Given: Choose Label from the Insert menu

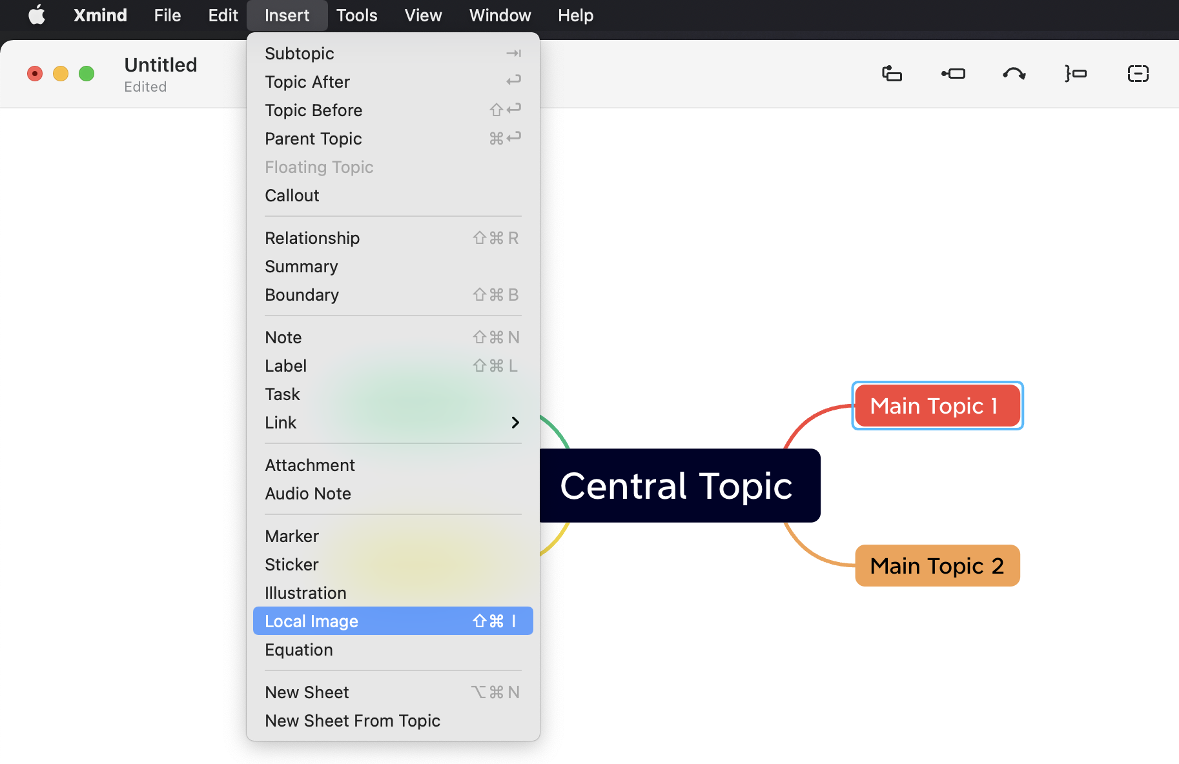Looking at the screenshot, I should 393,366.
